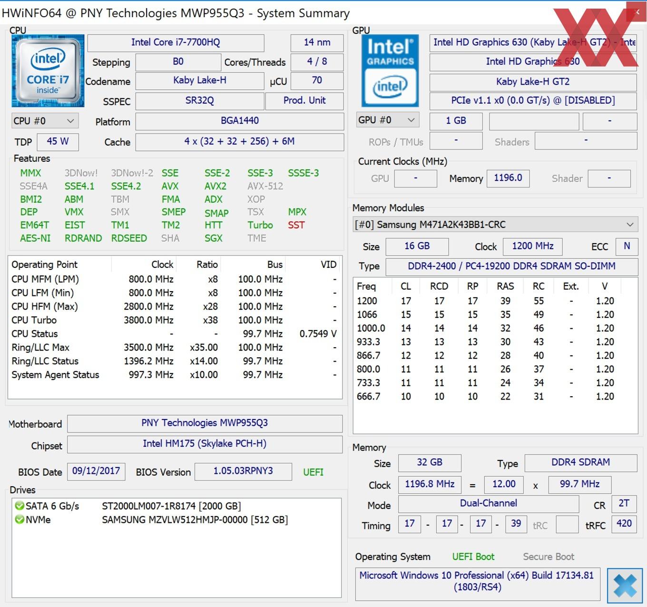
Task: Click the B0 stepping value
Action: pyautogui.click(x=178, y=62)
